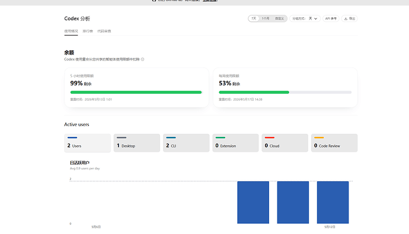The width and height of the screenshot is (409, 234).
Task: Click the underlined link in the top banner
Action: pyautogui.click(x=210, y=1)
